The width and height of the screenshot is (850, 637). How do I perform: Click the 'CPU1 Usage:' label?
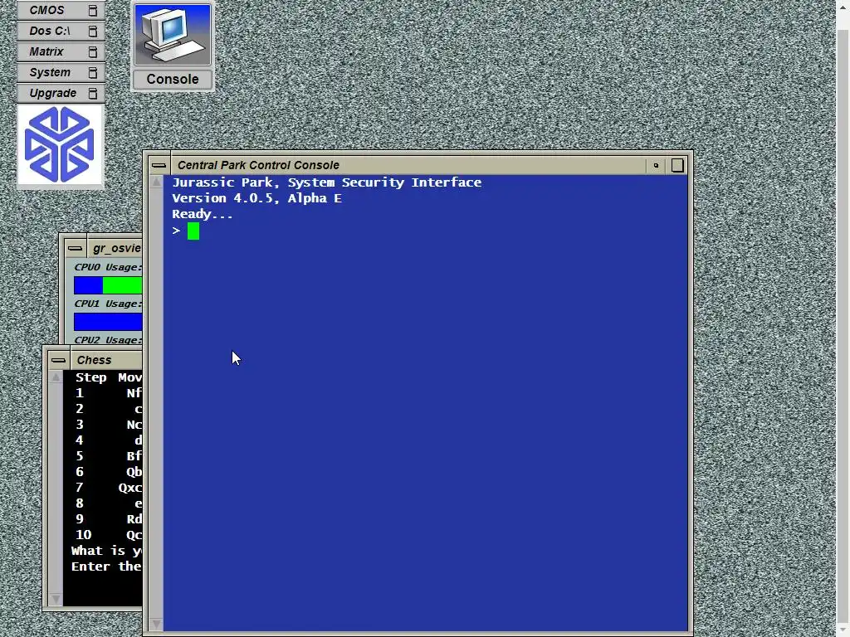[x=108, y=304]
